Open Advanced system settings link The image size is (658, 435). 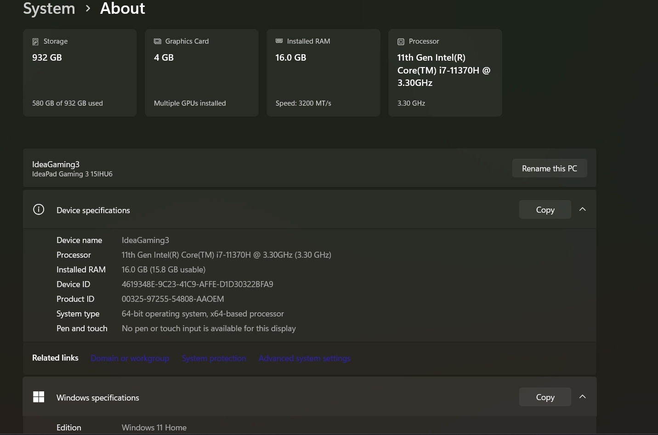tap(305, 358)
